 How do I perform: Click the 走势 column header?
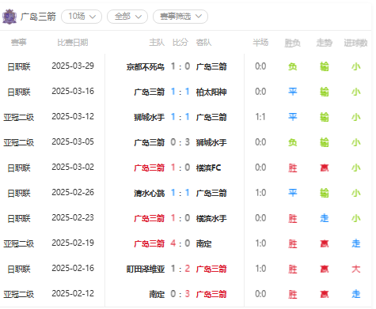[325, 43]
